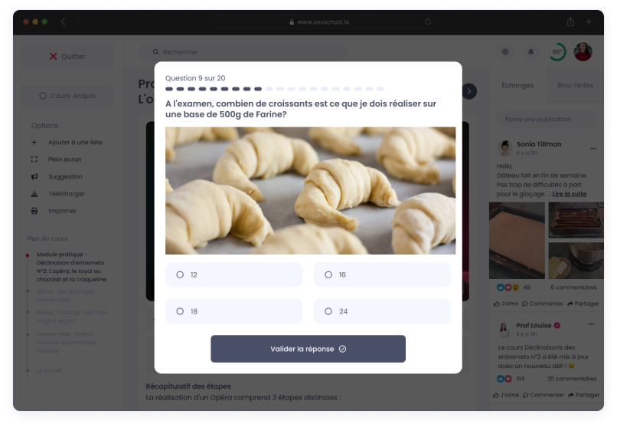
Task: Click the Rechercher search field
Action: coord(243,52)
